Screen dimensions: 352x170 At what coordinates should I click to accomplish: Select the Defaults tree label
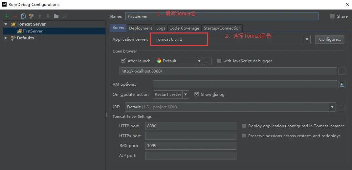pos(25,38)
